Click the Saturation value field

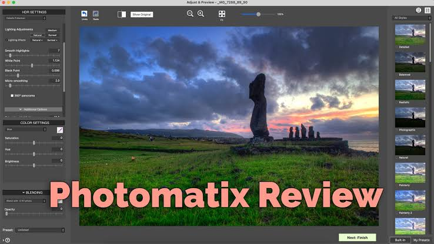tap(57, 138)
